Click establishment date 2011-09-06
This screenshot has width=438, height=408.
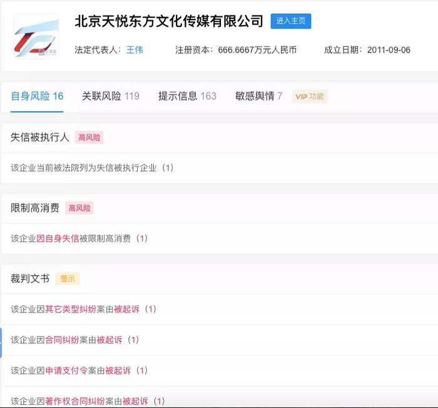[x=389, y=50]
